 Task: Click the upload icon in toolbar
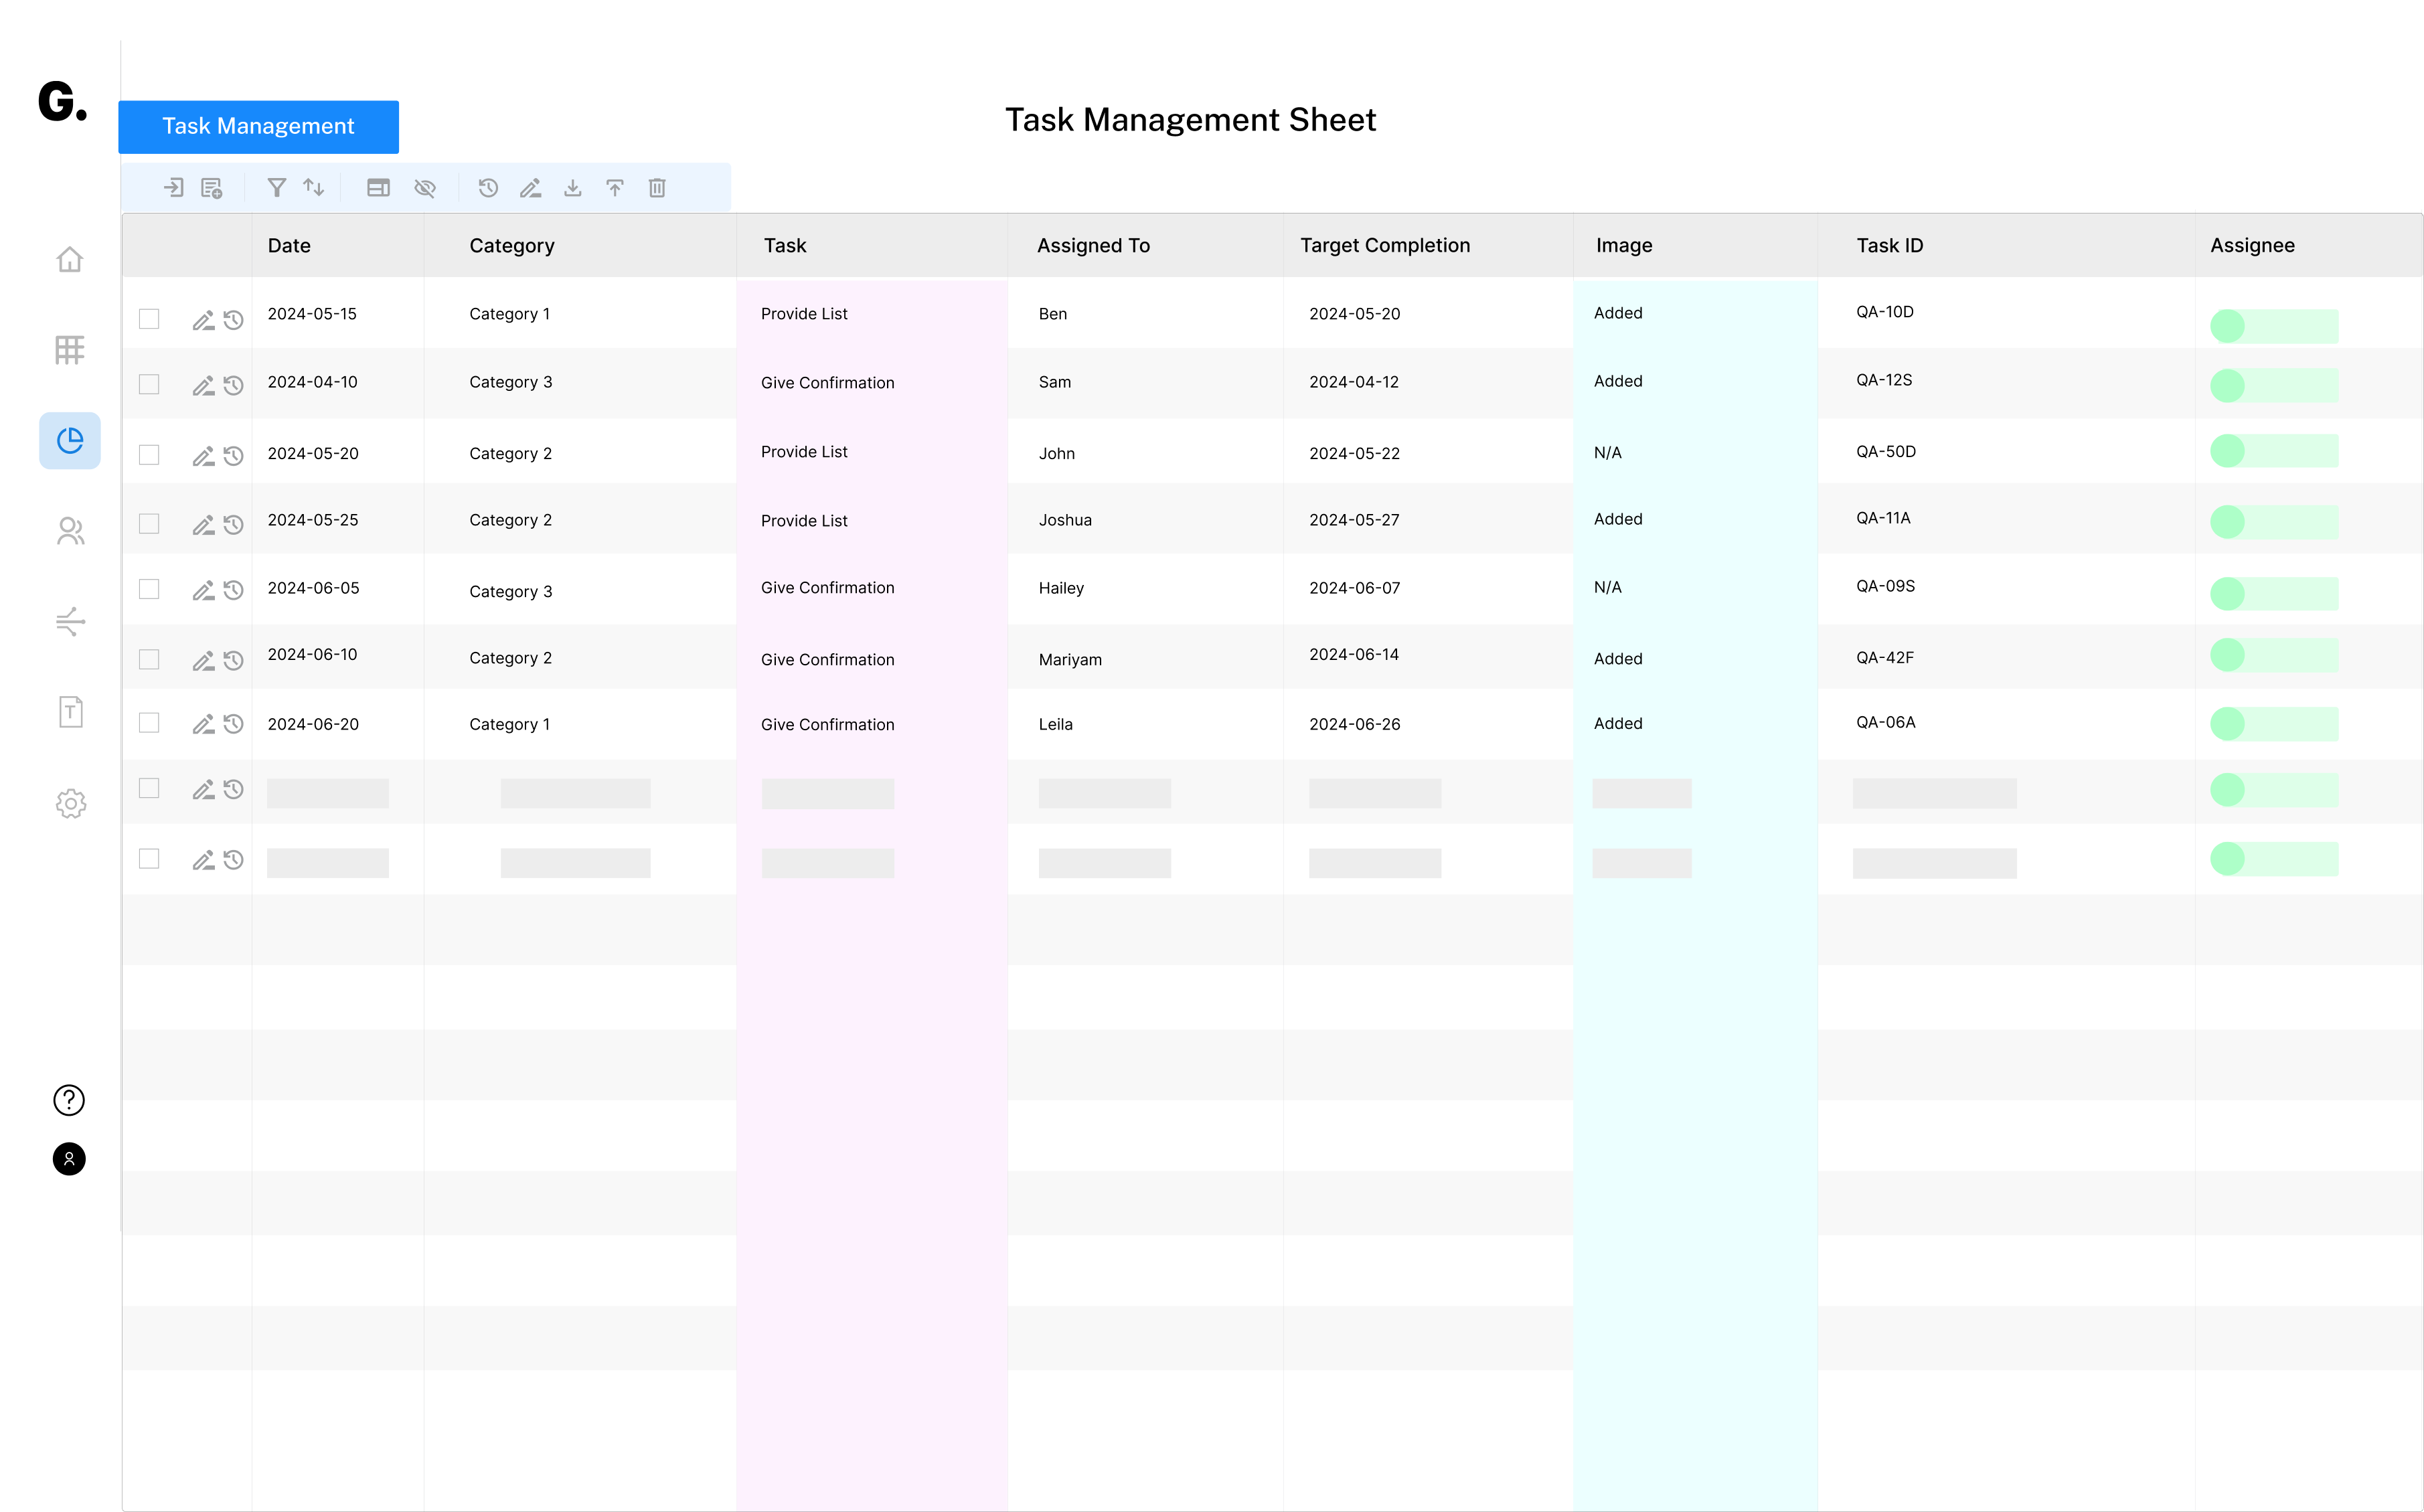click(615, 188)
